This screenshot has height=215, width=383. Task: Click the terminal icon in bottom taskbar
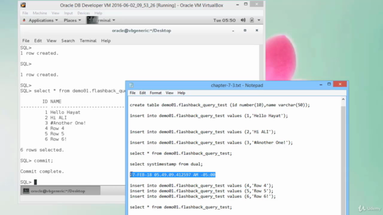click(x=26, y=191)
